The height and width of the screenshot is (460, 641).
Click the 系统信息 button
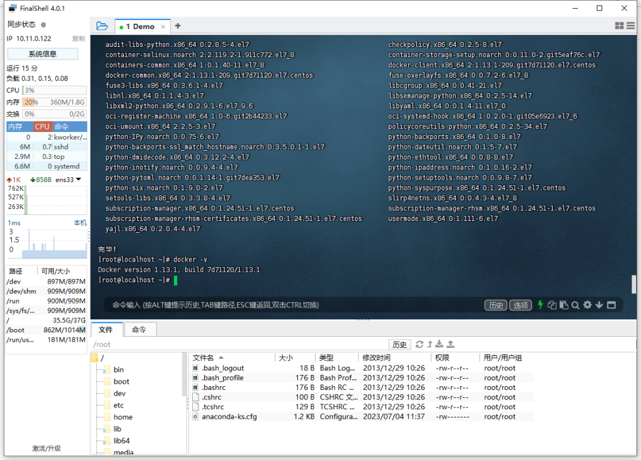pos(43,54)
